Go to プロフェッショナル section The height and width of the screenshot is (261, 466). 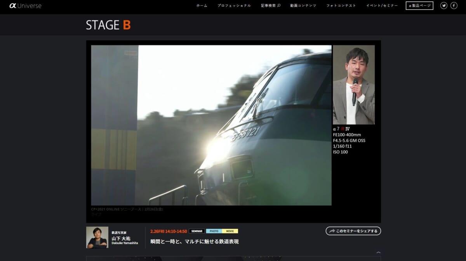coord(234,5)
